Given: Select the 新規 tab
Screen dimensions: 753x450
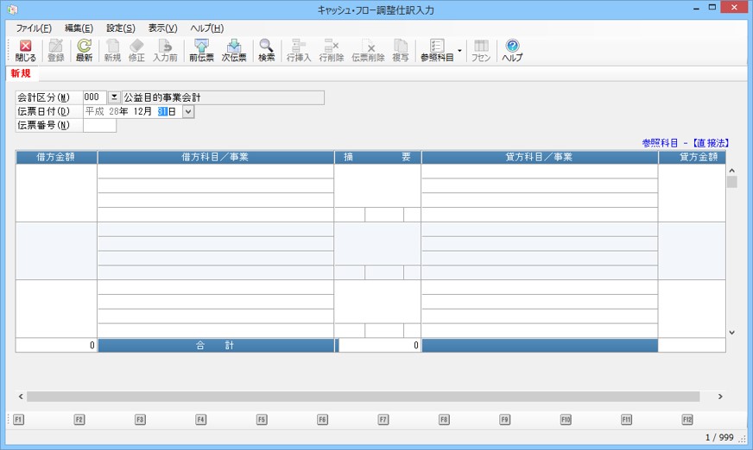Looking at the screenshot, I should click(x=21, y=73).
